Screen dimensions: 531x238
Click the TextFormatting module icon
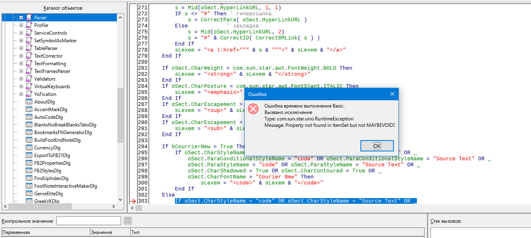coord(29,64)
